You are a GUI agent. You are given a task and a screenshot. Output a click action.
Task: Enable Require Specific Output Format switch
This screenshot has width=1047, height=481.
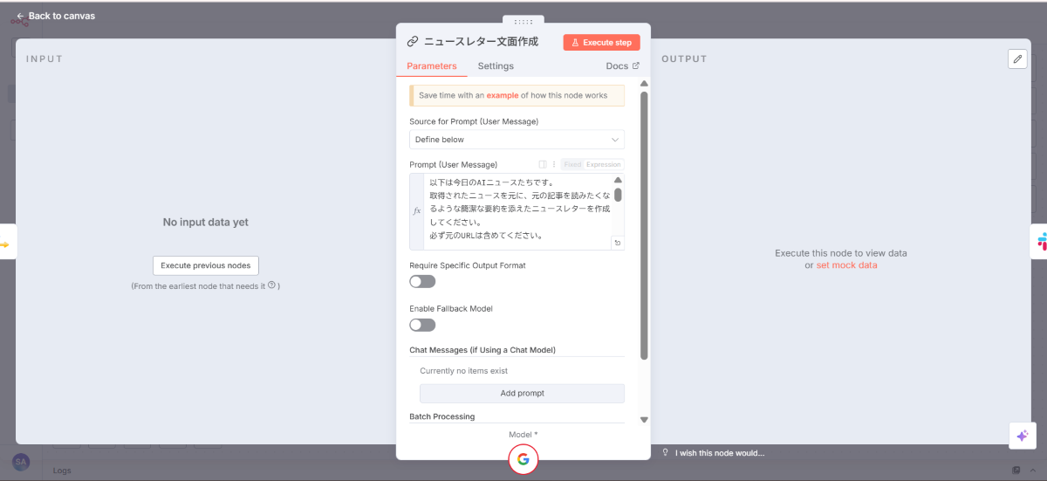coord(422,281)
